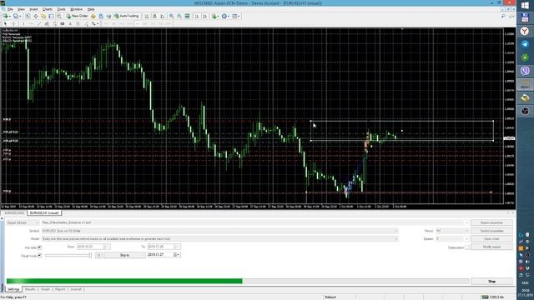Open the Spread dropdown
The image size is (534, 300).
coord(452,239)
